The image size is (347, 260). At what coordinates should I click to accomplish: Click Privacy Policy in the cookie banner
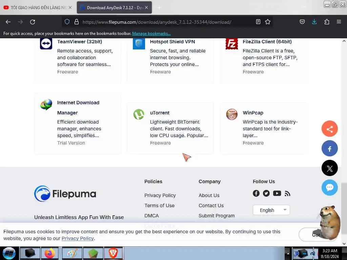(x=78, y=239)
